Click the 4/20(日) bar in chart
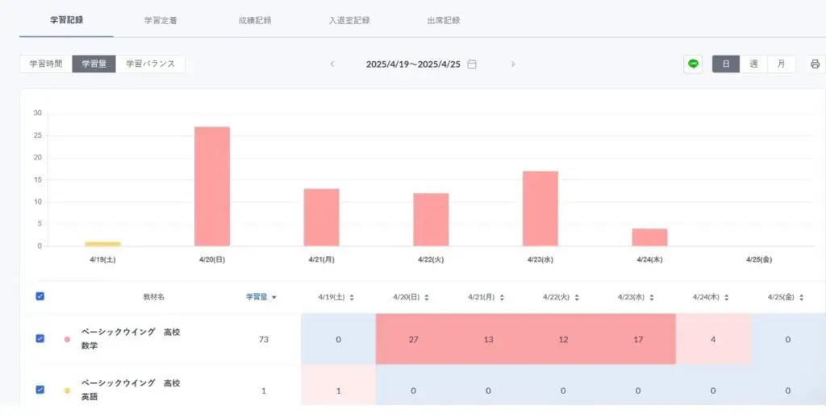The image size is (826, 417). [212, 186]
